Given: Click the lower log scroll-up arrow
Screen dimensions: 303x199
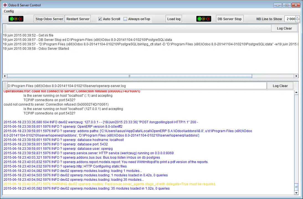Looking at the screenshot, I should [296, 93].
